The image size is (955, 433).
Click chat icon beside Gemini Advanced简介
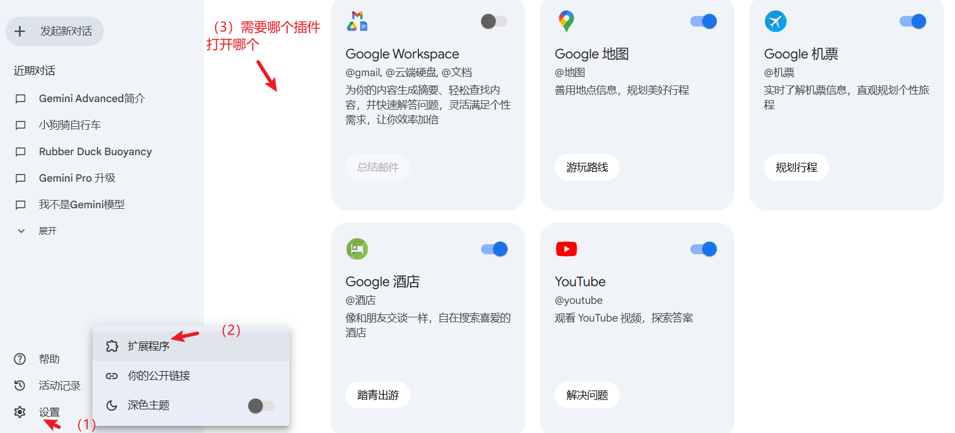coord(21,99)
